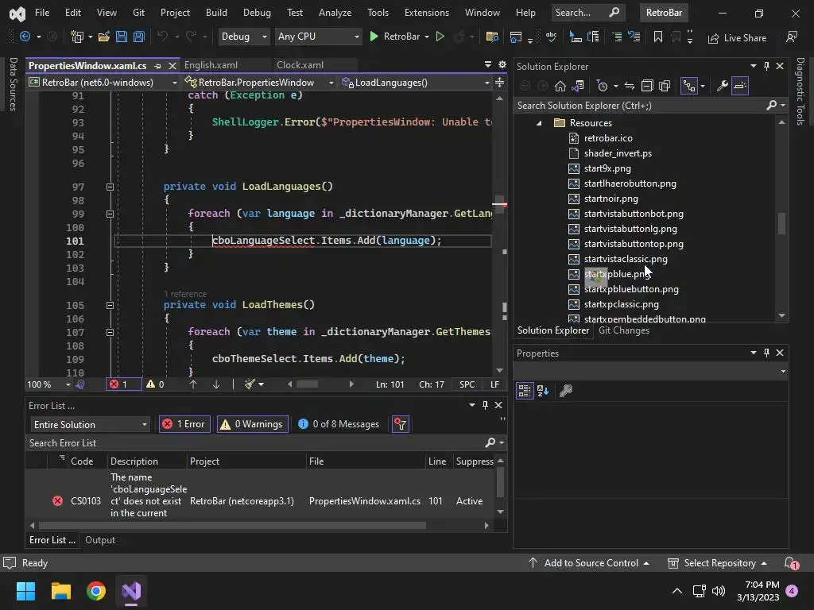814x610 pixels.
Task: Toggle Show All Files in Solution Explorer
Action: (x=665, y=86)
